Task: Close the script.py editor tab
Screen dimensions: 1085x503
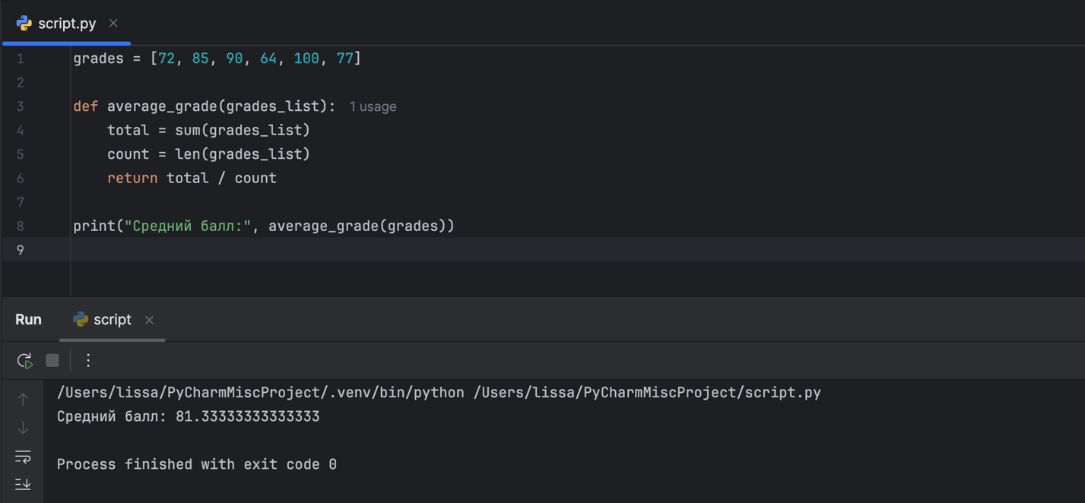Action: (113, 24)
